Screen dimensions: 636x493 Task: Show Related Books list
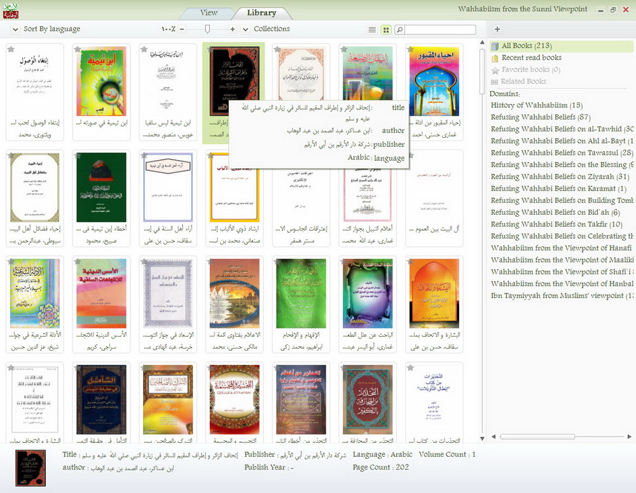tap(523, 81)
